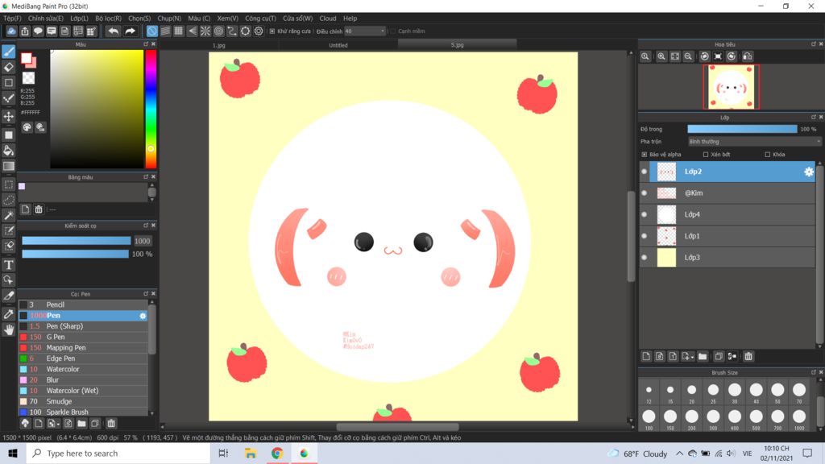Viewport: 825px width, 464px height.
Task: Open Công cụ(T) tools menu
Action: [x=260, y=18]
